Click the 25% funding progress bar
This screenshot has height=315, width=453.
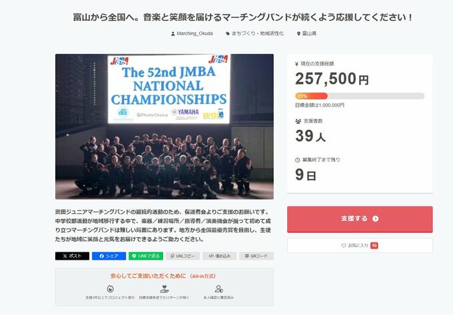point(359,96)
